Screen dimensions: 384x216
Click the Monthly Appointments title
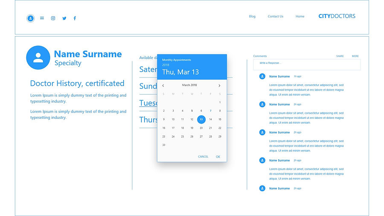[176, 60]
